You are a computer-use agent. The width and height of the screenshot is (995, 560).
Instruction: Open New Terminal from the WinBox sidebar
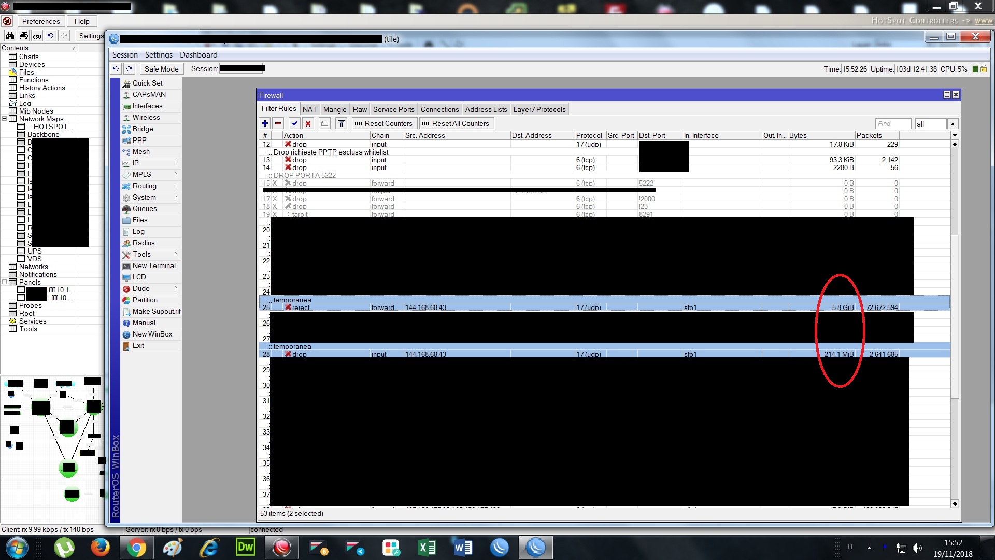pyautogui.click(x=153, y=265)
